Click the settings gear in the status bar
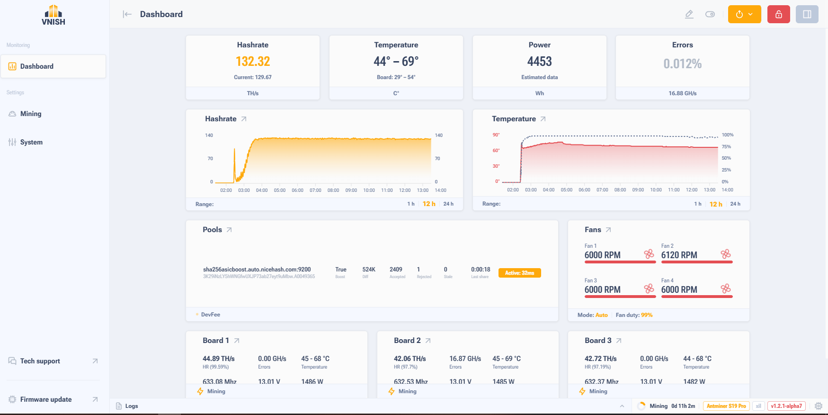Viewport: 828px width, 415px height. [x=819, y=406]
